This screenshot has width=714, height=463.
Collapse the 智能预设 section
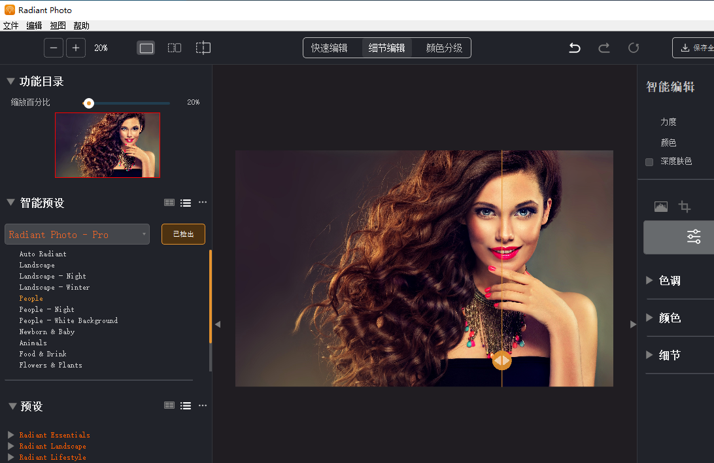pos(11,202)
